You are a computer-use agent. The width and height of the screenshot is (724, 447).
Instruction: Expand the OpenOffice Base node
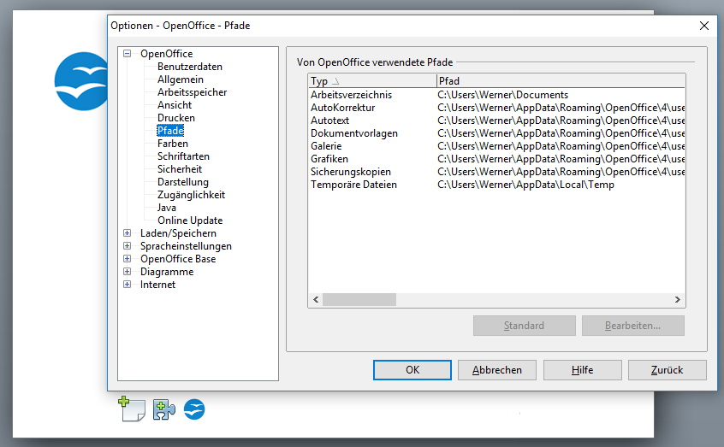[x=128, y=259]
